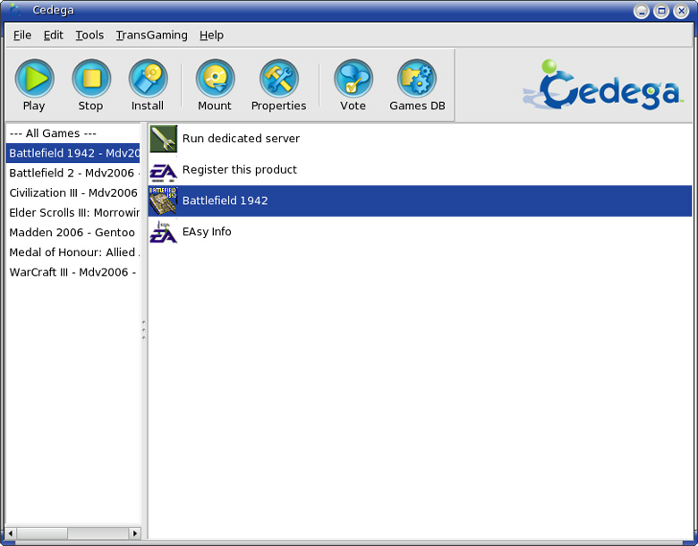Click 'Register this product' text
This screenshot has height=546, width=698.
tap(240, 170)
